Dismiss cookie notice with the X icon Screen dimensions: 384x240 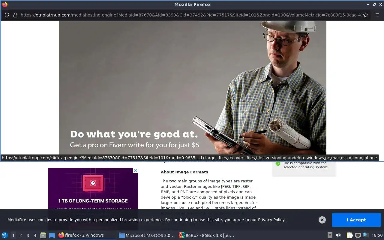pyautogui.click(x=322, y=220)
